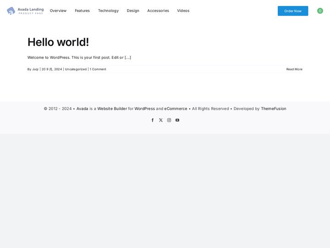Image resolution: width=330 pixels, height=248 pixels.
Task: Open the 1 Comment link
Action: [98, 69]
